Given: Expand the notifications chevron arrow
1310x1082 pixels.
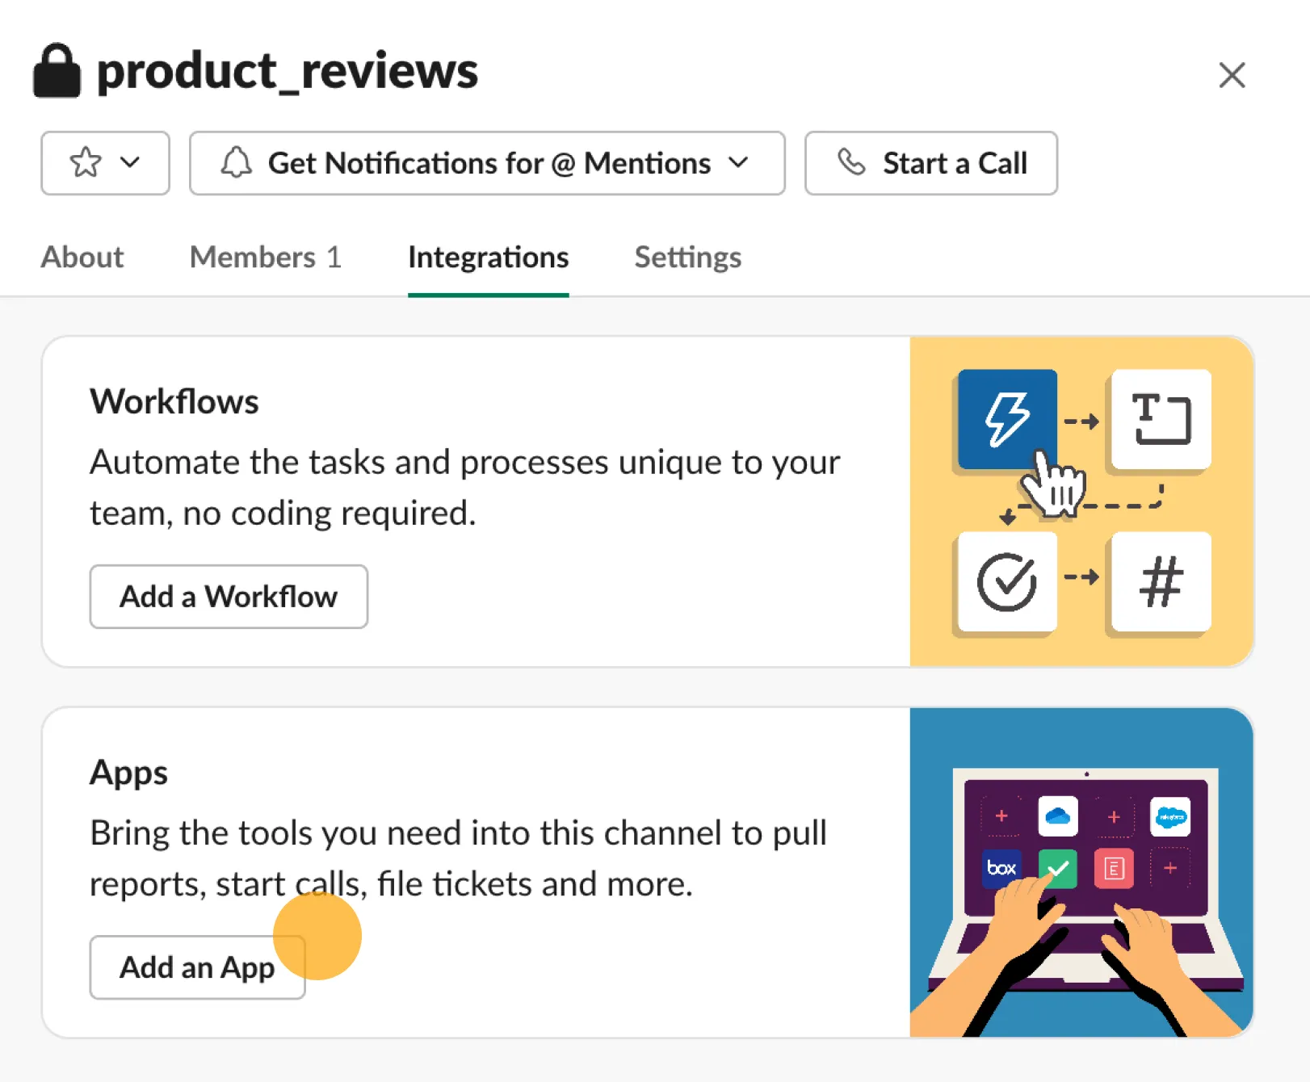Looking at the screenshot, I should pos(738,162).
